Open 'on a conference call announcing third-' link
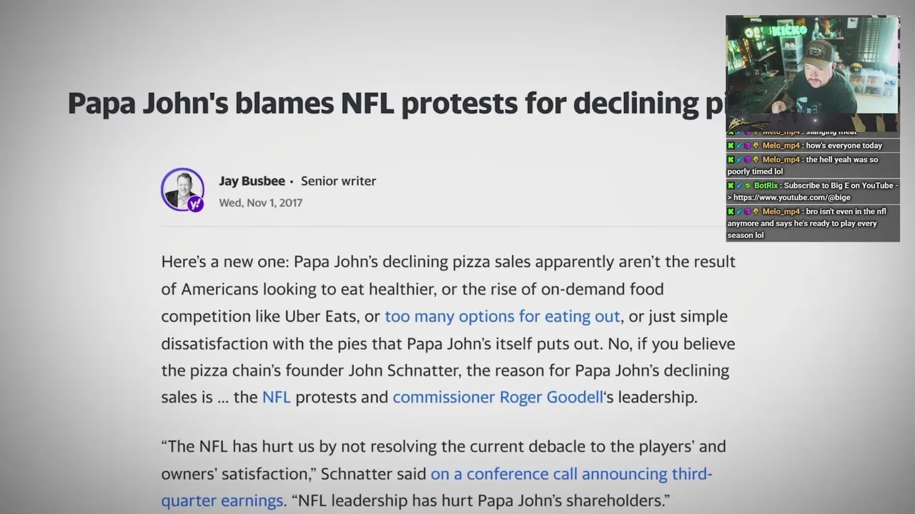This screenshot has width=915, height=514. coord(571,474)
